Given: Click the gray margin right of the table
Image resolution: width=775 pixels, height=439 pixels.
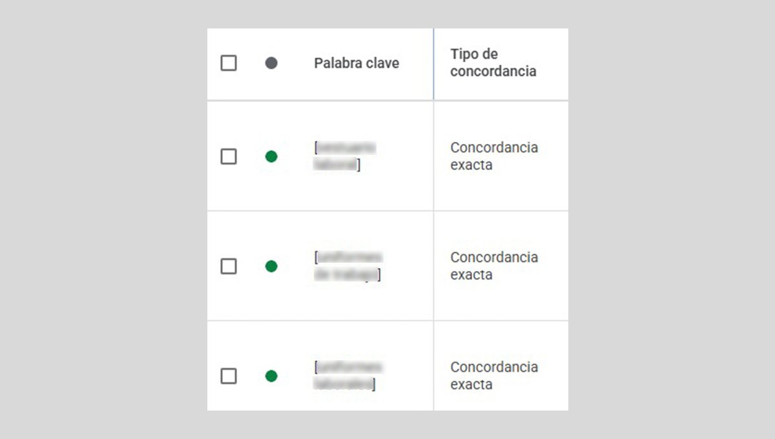Looking at the screenshot, I should 672,219.
